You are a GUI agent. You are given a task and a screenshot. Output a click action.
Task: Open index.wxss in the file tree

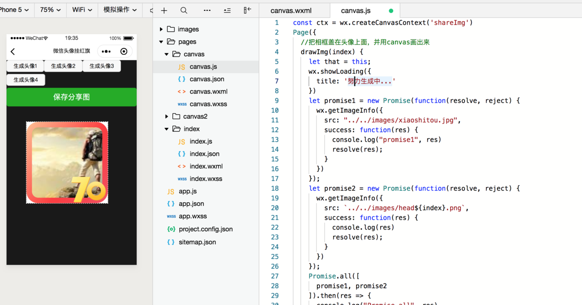click(206, 179)
